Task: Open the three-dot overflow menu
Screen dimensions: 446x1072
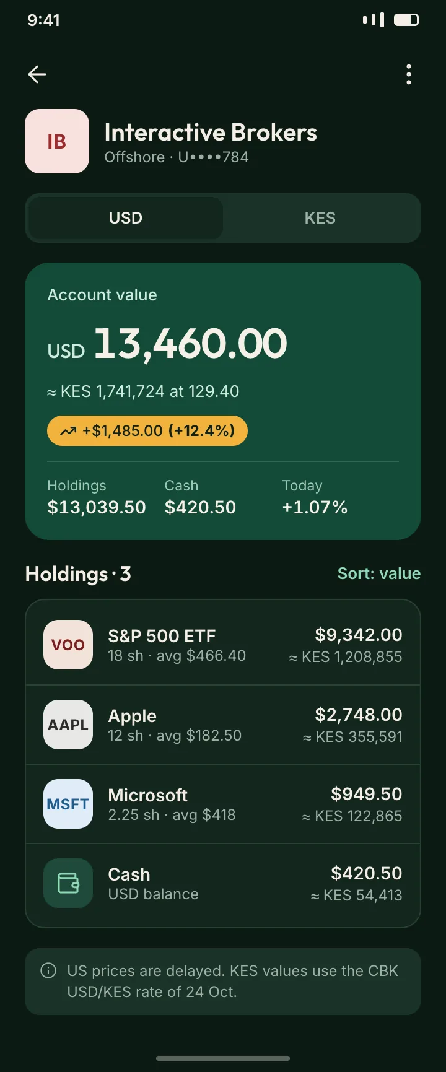Action: (x=408, y=74)
